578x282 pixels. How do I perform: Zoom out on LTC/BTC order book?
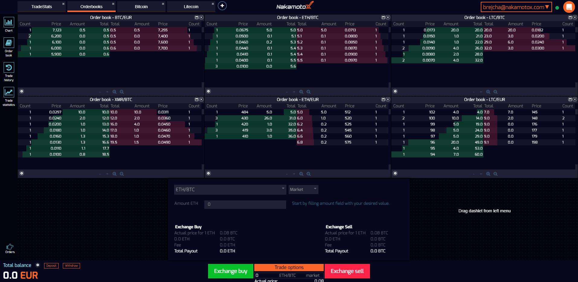tap(496, 92)
